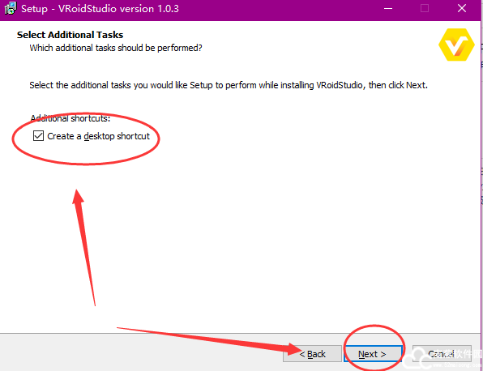Click the watermark URL text at bottom corner
The width and height of the screenshot is (483, 371).
457,365
